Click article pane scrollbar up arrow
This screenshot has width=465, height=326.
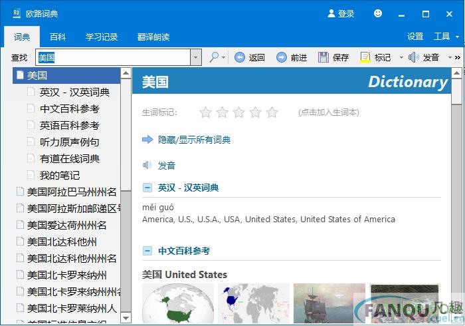tap(457, 73)
